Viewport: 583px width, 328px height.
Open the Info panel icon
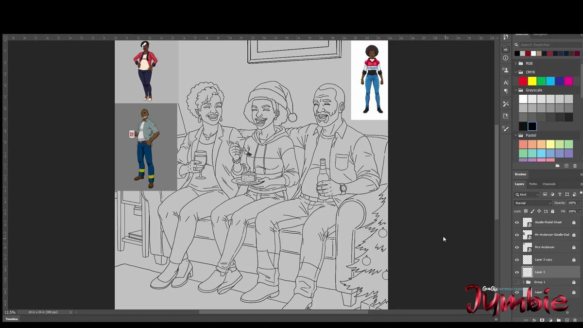point(506,58)
